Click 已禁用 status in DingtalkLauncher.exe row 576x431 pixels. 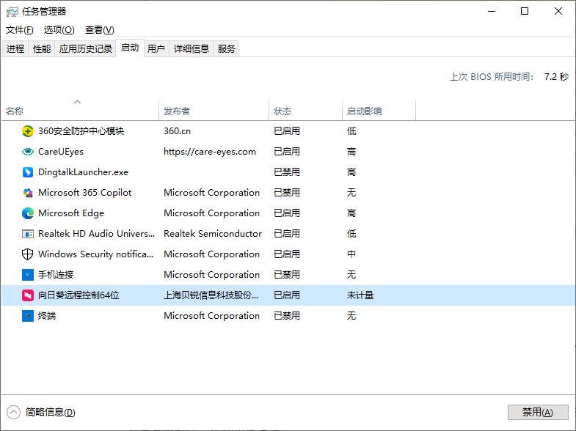[x=287, y=172]
